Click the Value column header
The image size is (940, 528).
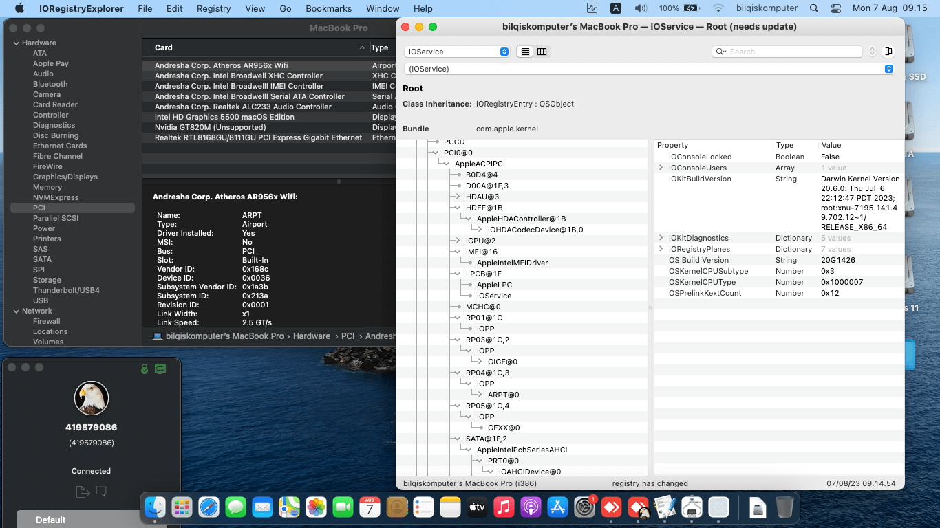pyautogui.click(x=861, y=145)
